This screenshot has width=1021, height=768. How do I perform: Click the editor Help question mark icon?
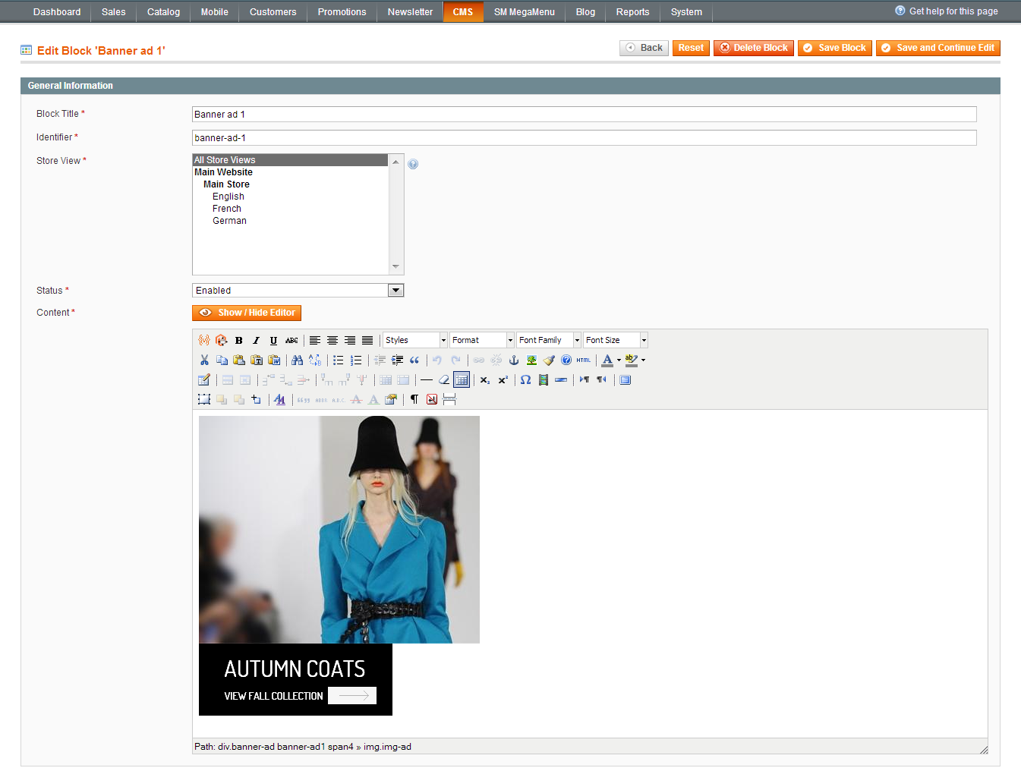click(566, 360)
